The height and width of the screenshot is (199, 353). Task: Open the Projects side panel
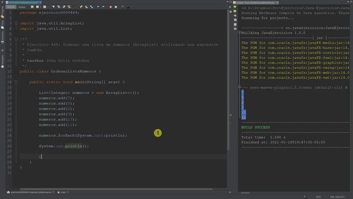click(x=2, y=12)
